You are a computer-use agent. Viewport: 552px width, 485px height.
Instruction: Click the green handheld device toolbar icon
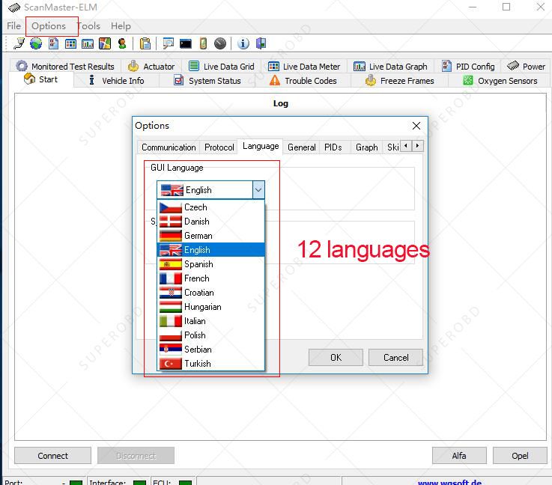[203, 43]
